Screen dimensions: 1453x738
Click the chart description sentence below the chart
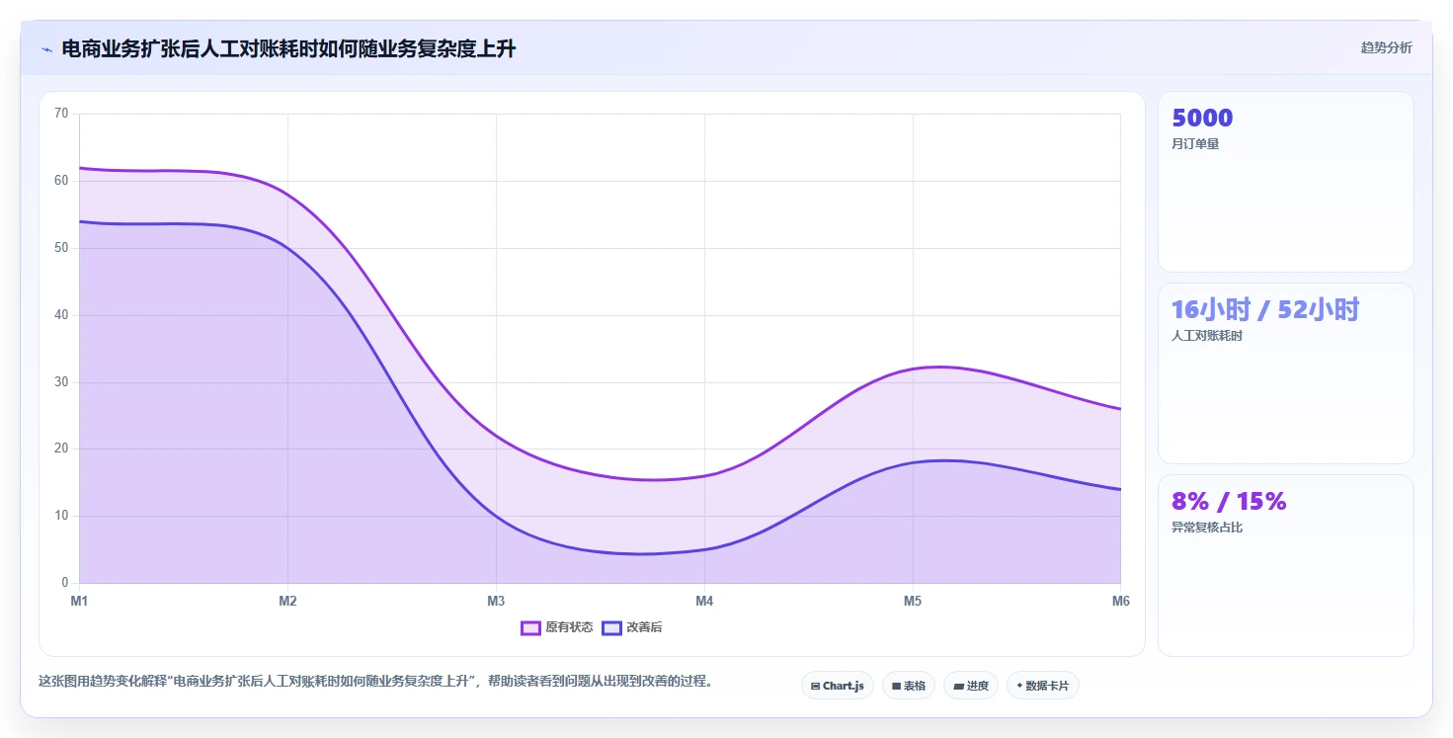pyautogui.click(x=375, y=682)
